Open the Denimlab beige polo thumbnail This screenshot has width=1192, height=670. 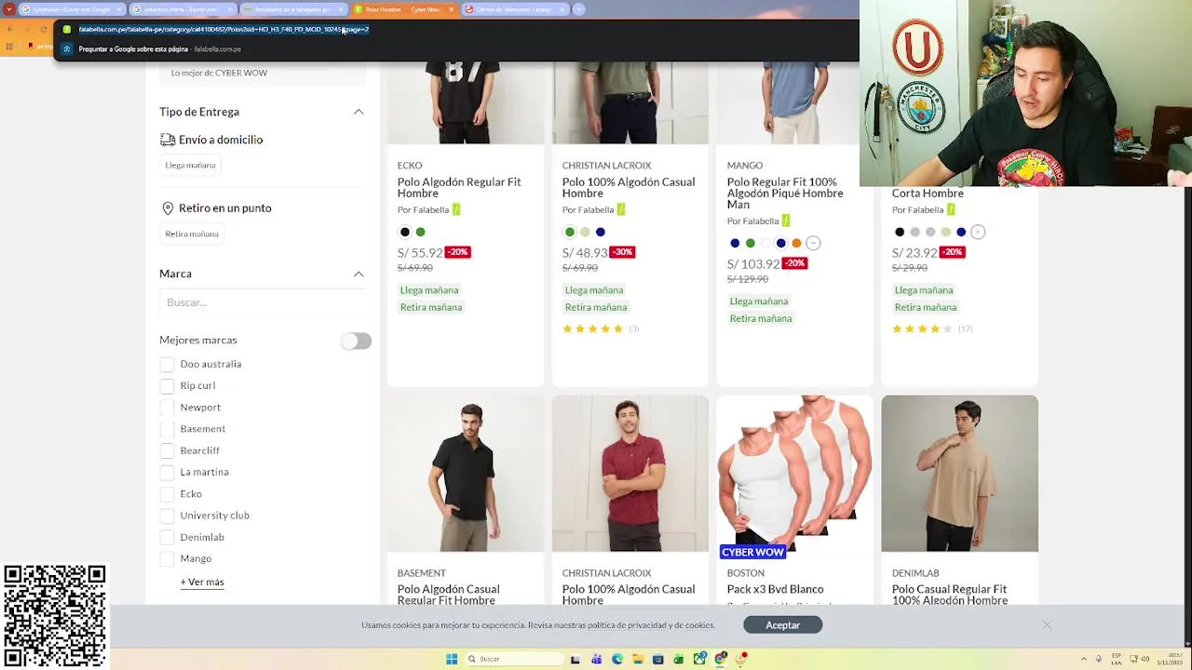(959, 474)
